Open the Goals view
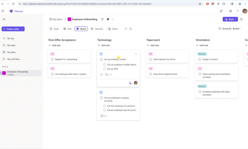Screen dimensions: 248x149 pos(54,29)
